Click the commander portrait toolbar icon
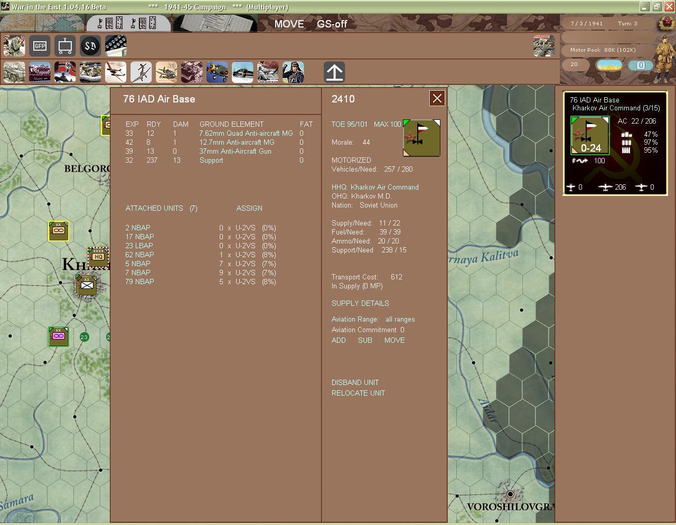 (293, 72)
